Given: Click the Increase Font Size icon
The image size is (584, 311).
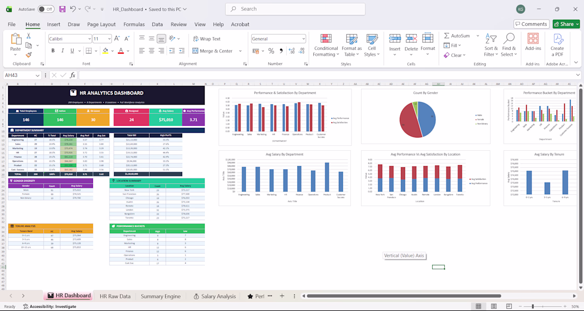Looking at the screenshot, I should (117, 39).
